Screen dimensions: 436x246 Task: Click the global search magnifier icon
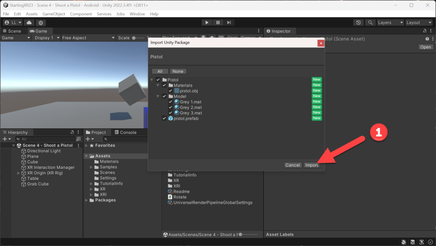pos(370,23)
